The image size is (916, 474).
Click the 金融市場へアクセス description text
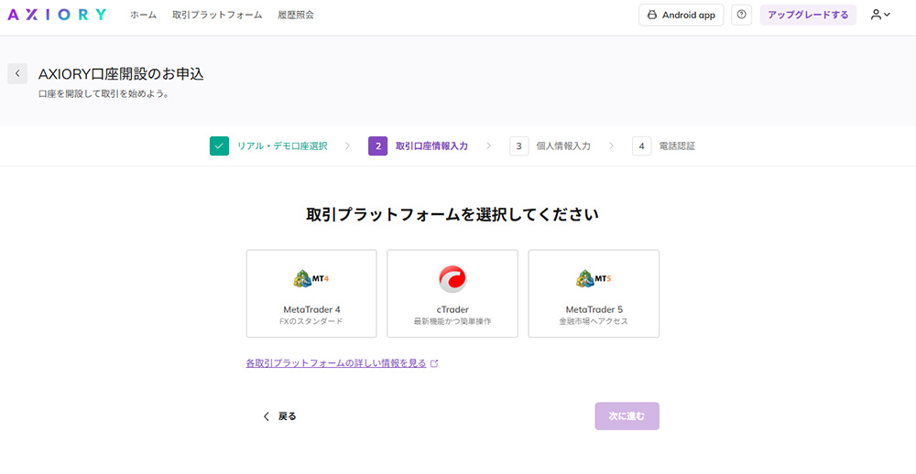click(594, 322)
